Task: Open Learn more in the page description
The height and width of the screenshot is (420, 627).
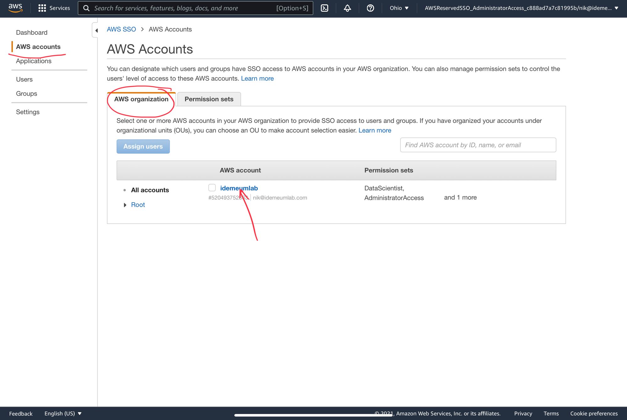Action: (257, 78)
